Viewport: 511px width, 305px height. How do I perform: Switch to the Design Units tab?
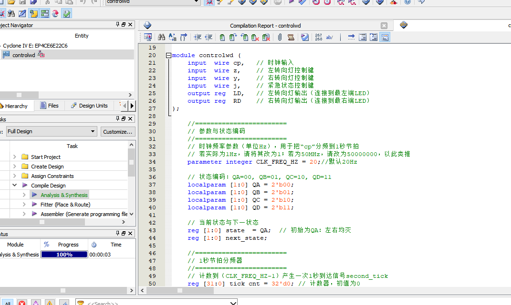coord(89,106)
